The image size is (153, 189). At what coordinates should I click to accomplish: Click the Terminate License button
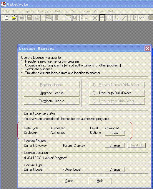52,101
